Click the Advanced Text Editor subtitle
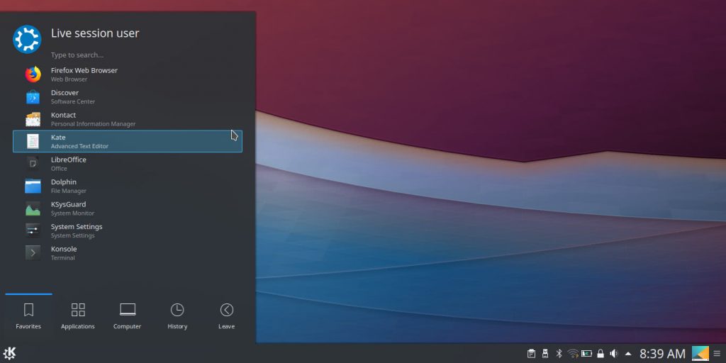The width and height of the screenshot is (726, 363). [x=79, y=146]
